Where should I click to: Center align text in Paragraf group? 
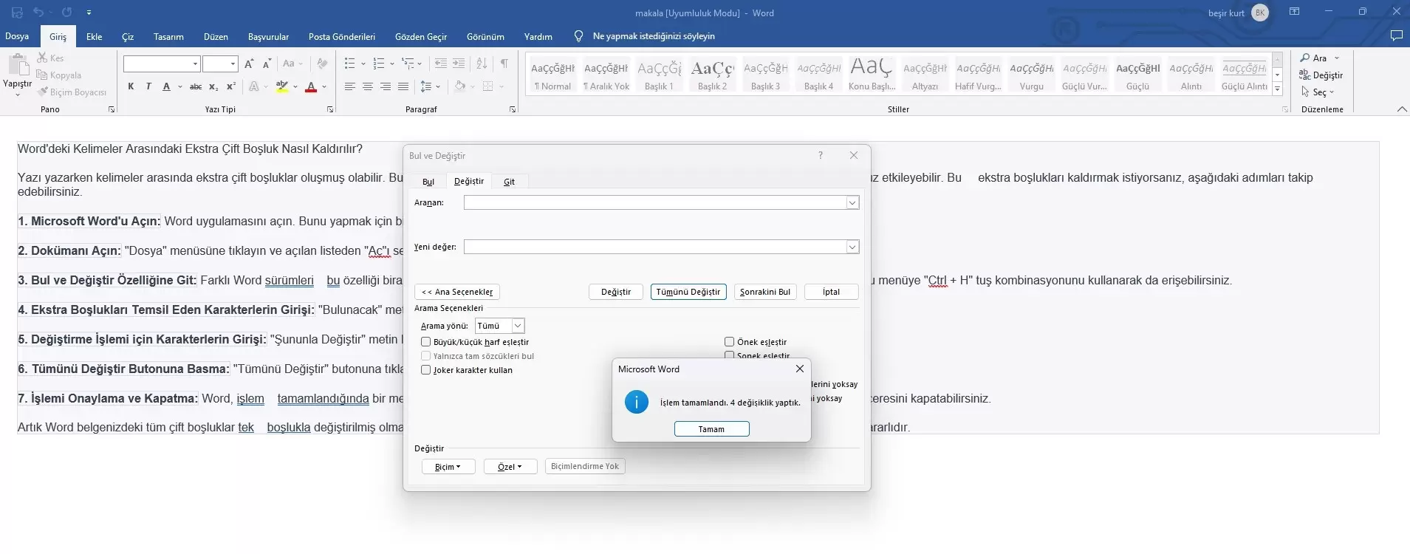[x=368, y=86]
